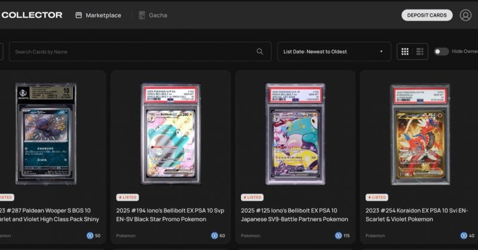Click Pokemon label on Koraidon card
This screenshot has width=478, height=250.
tap(375, 236)
